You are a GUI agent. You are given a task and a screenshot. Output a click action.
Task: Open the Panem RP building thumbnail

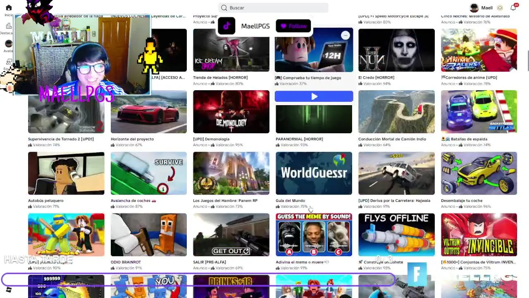[x=231, y=173]
